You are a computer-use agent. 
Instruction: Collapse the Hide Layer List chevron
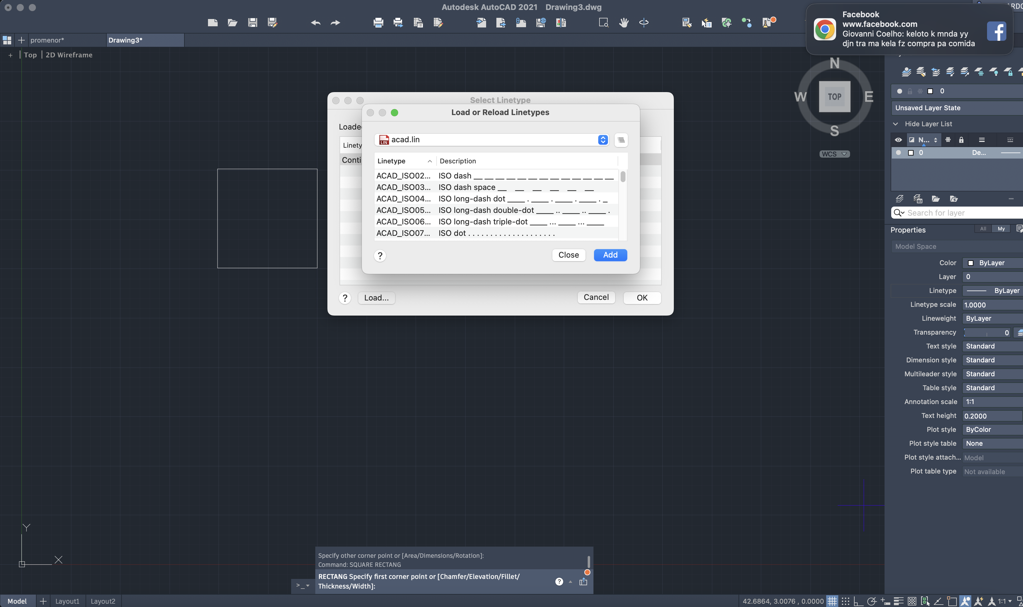(x=896, y=124)
